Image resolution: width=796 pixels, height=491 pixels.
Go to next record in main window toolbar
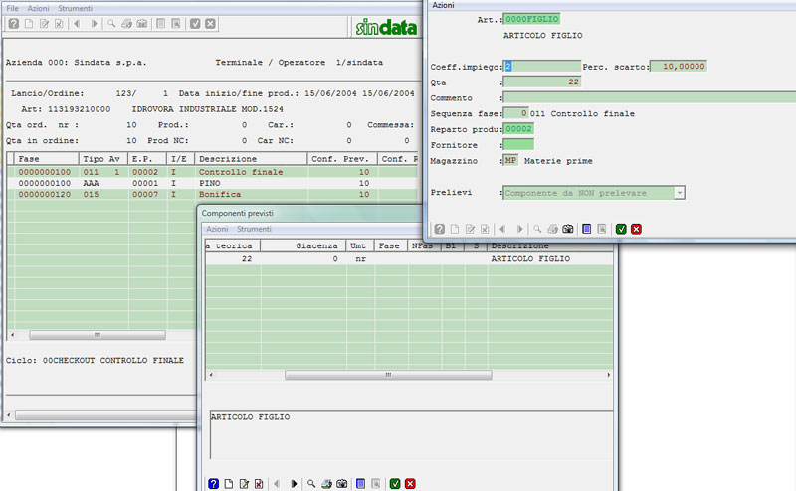(94, 24)
